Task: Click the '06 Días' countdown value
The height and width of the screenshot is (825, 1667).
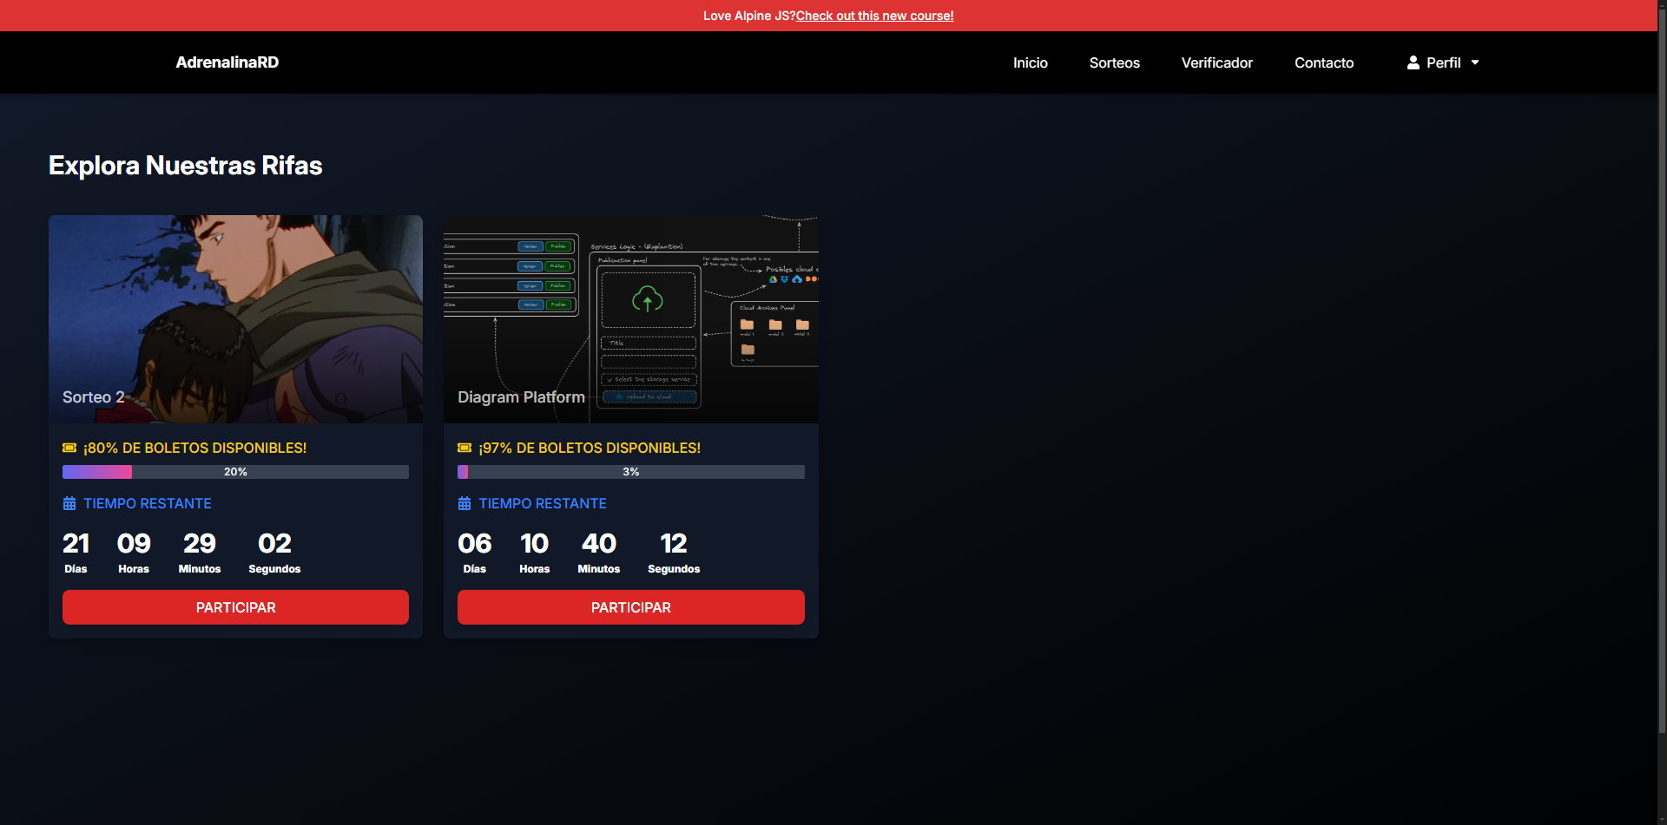Action: pos(475,553)
